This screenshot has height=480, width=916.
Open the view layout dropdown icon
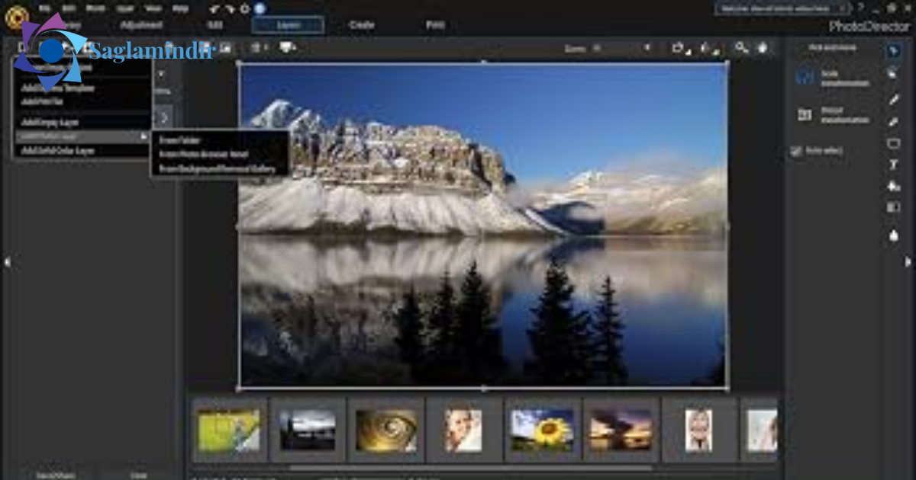coord(260,48)
